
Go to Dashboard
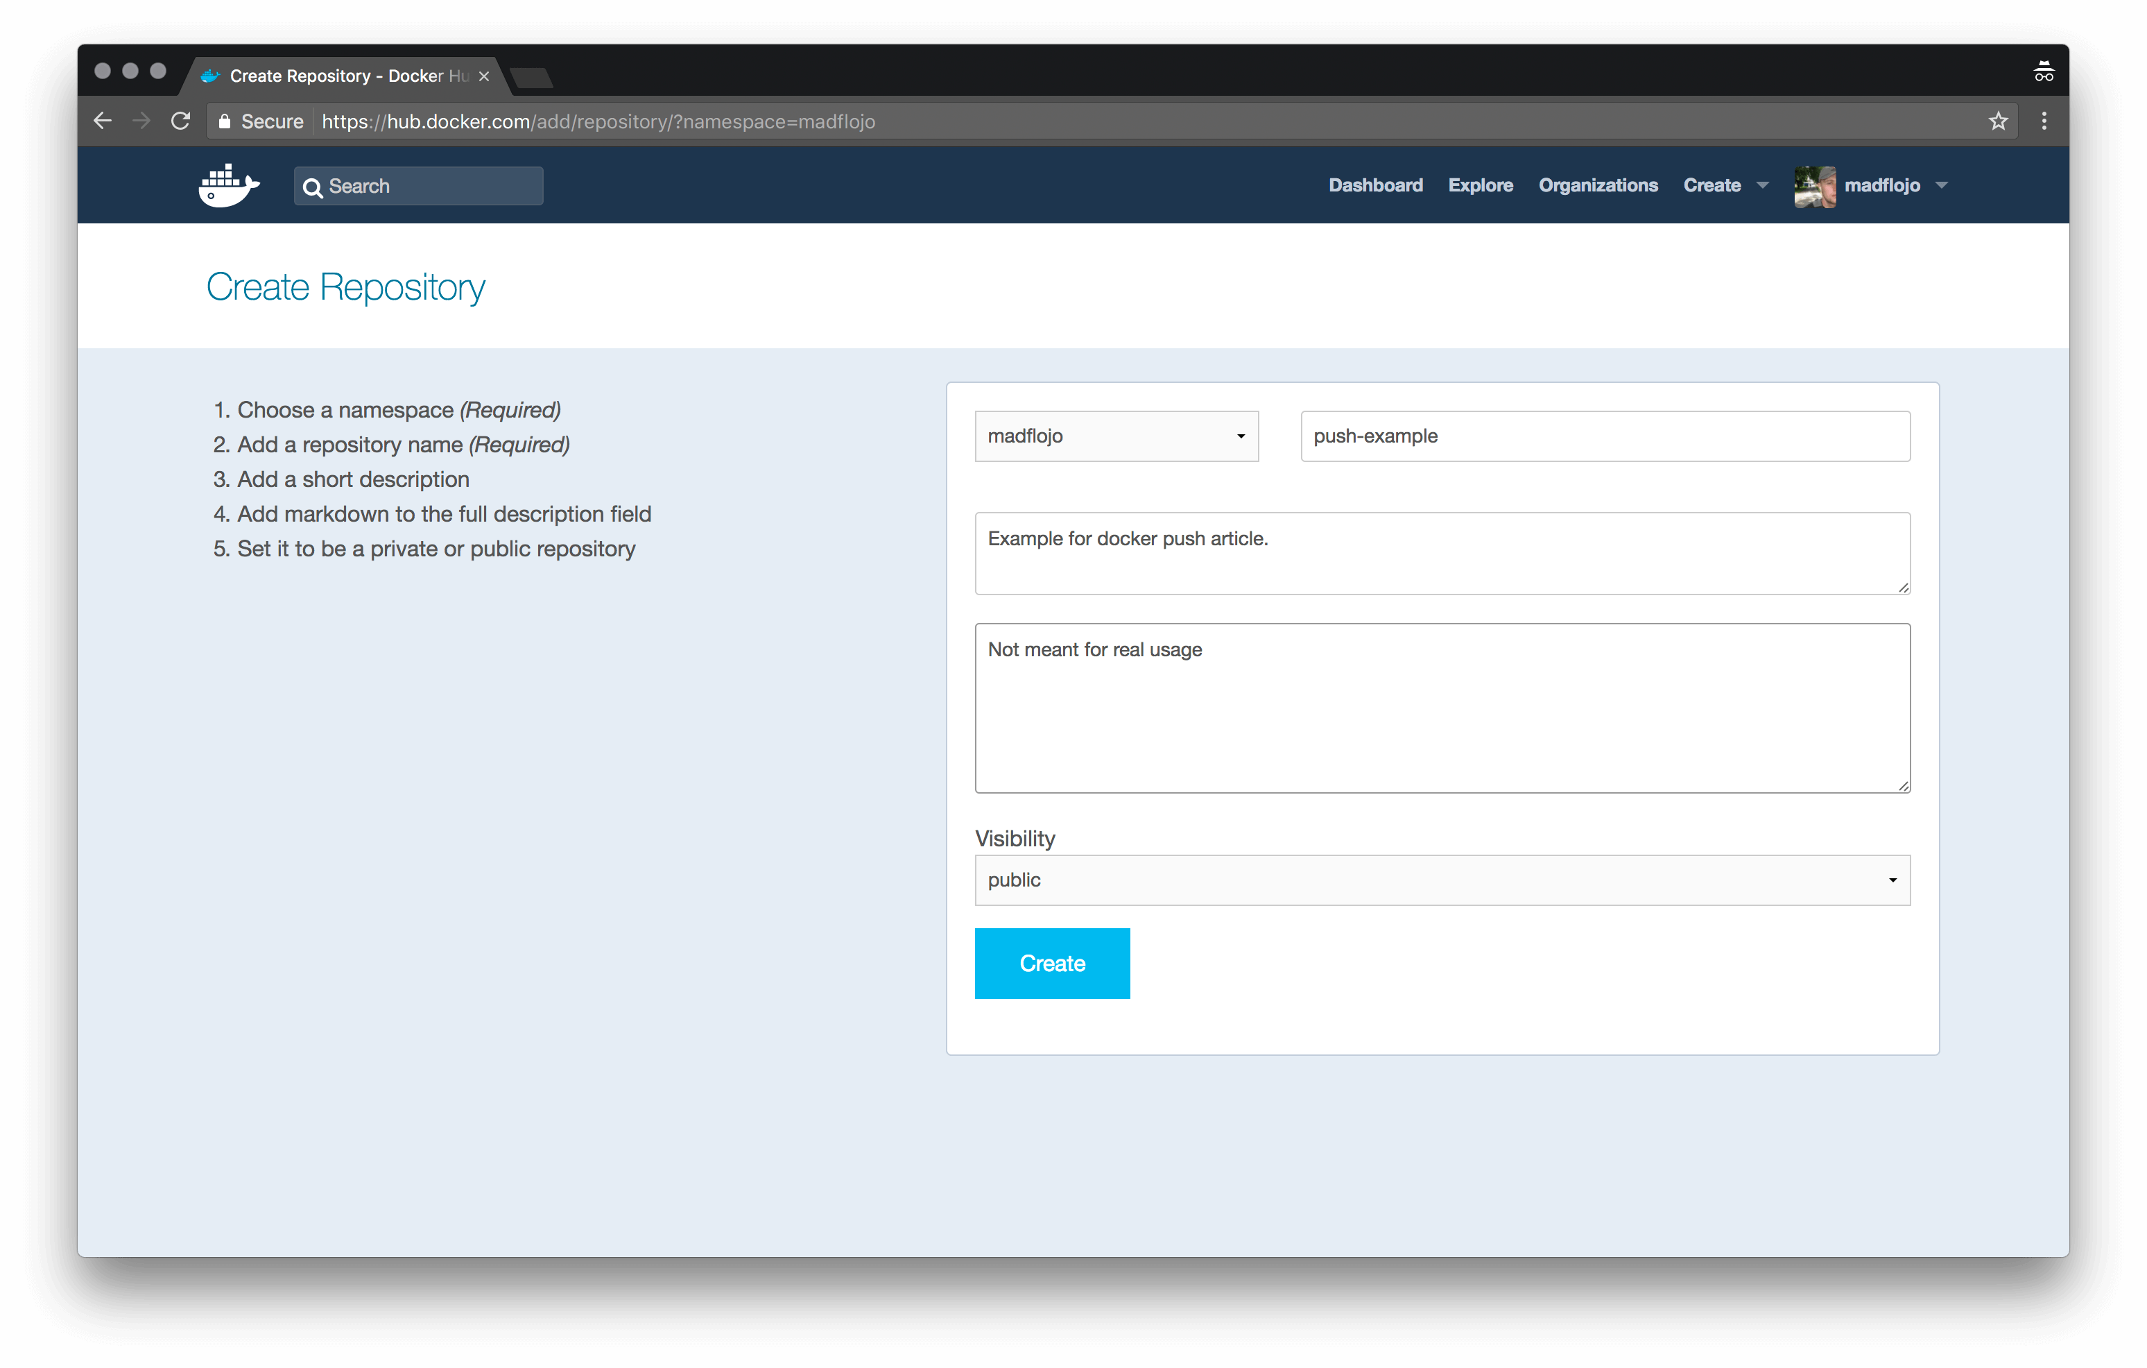coord(1376,185)
